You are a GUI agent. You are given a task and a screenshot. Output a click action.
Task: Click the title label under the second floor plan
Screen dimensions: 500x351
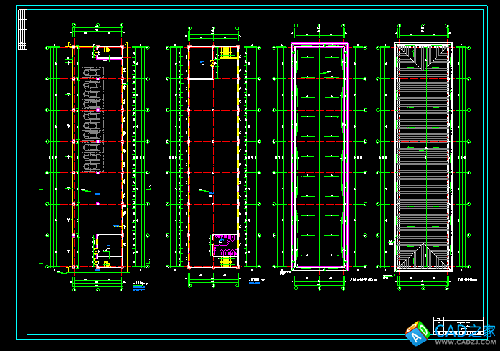pos(256,281)
